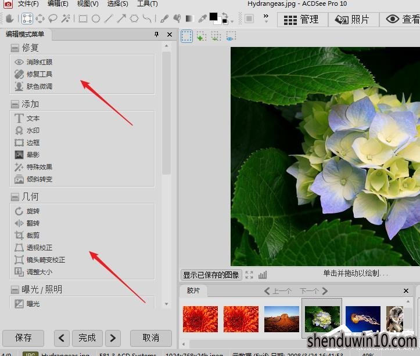Viewport: 420px width, 356px height.
Task: Switch to Manage mode tab
Action: click(x=303, y=20)
